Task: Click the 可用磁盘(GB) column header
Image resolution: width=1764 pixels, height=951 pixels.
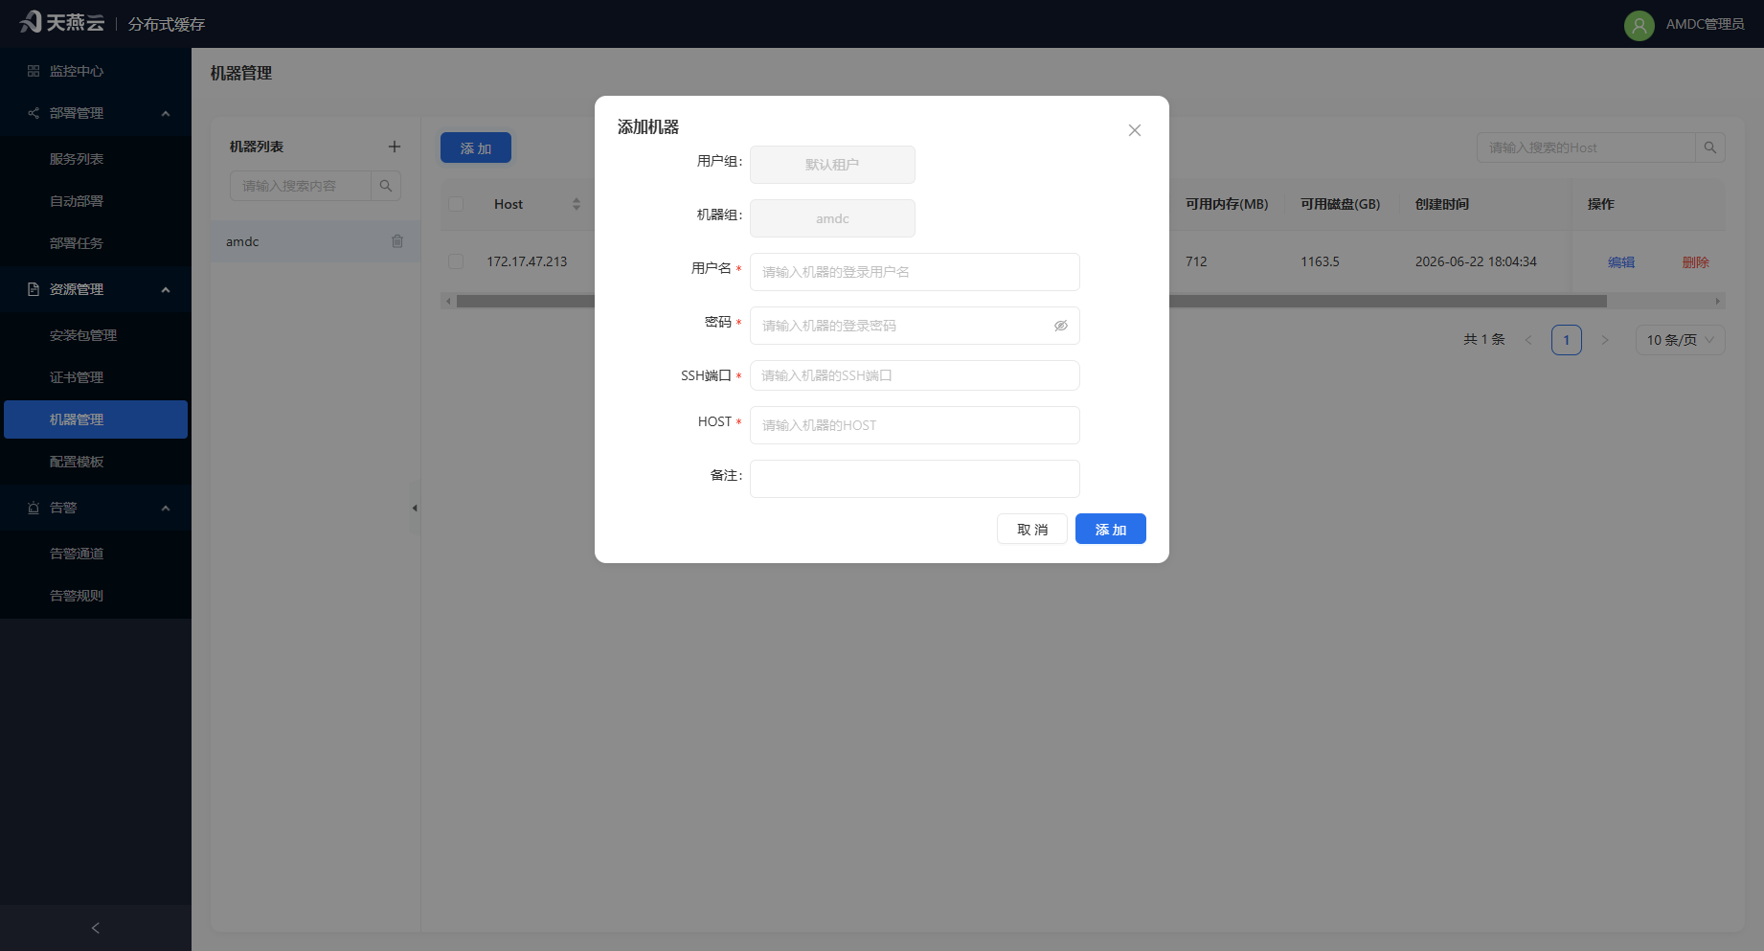Action: click(1340, 204)
